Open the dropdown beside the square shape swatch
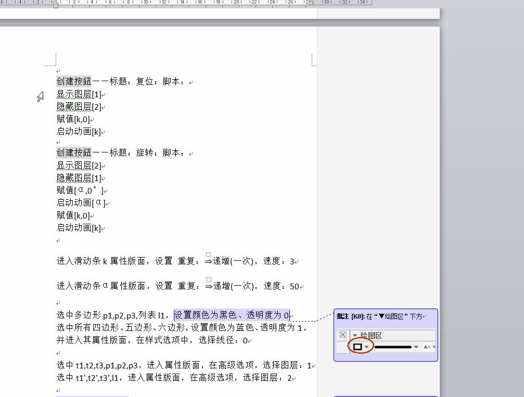This screenshot has width=524, height=397. [x=366, y=347]
